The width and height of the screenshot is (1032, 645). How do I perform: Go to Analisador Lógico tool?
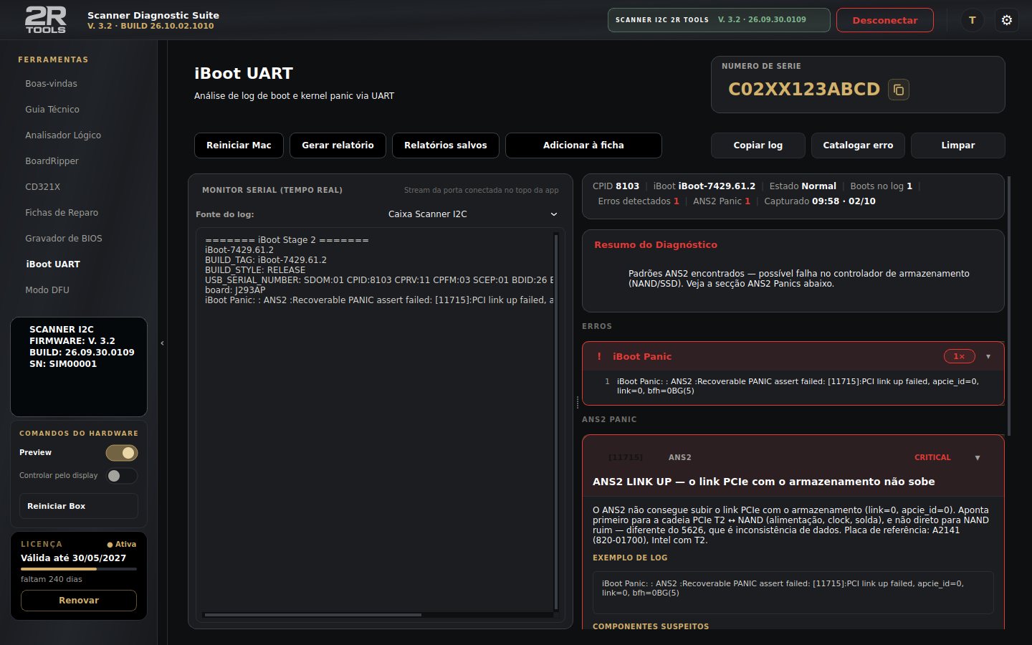click(63, 135)
